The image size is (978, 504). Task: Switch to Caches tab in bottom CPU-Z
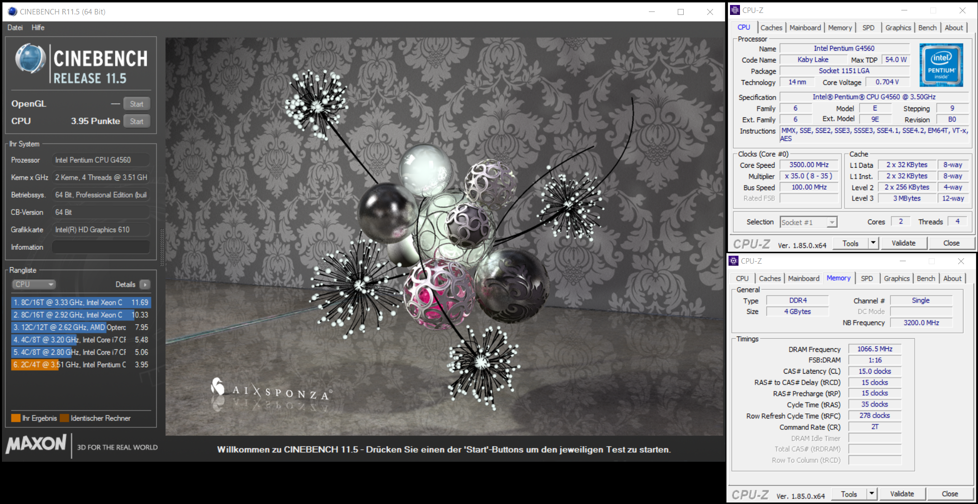click(x=770, y=279)
